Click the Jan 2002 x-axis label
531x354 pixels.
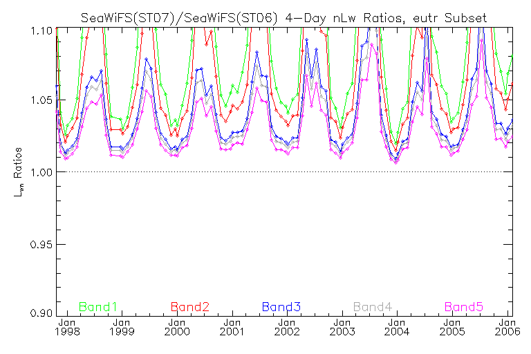point(287,327)
